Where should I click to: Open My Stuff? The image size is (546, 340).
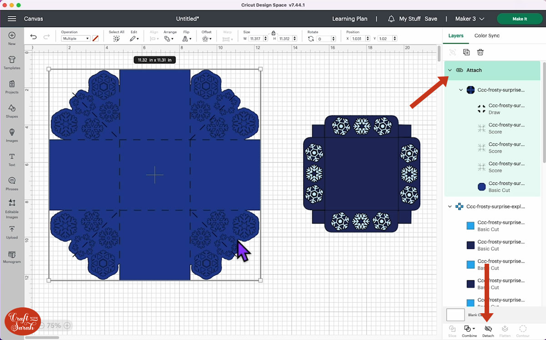pos(410,19)
